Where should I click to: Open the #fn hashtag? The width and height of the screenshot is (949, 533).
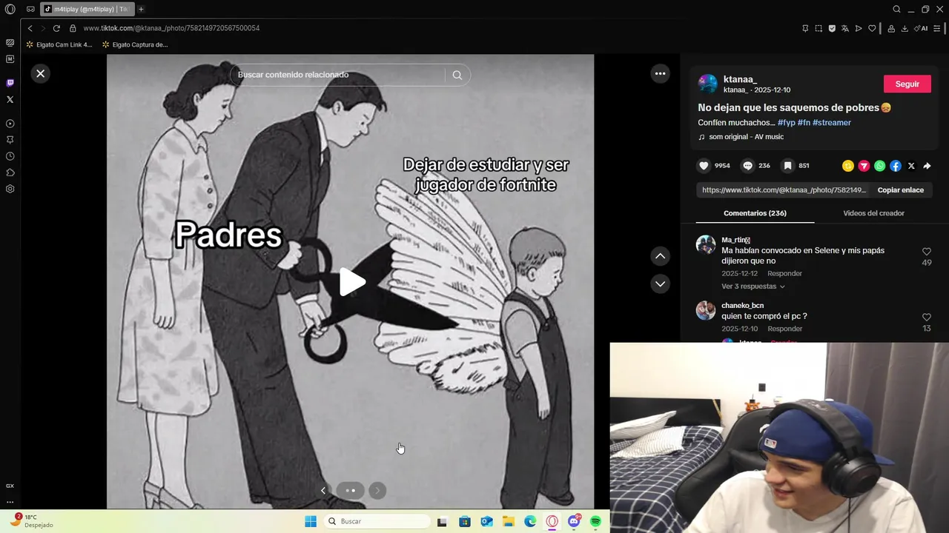[804, 123]
